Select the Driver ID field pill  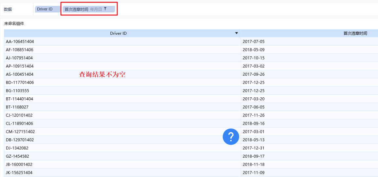point(48,9)
